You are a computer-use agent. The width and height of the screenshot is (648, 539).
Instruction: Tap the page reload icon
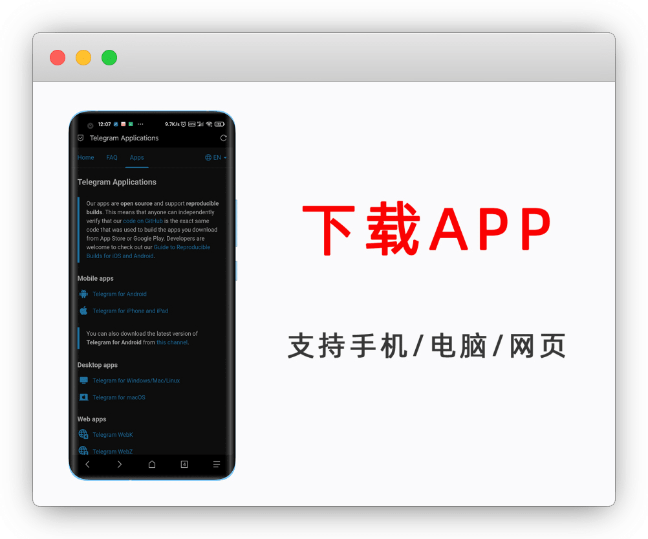click(224, 138)
